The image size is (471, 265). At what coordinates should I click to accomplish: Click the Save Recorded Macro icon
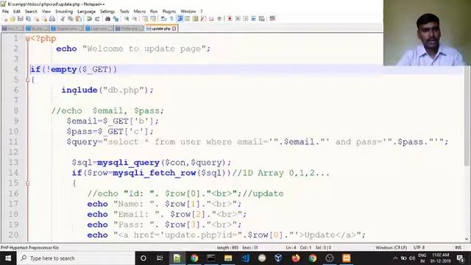click(261, 19)
